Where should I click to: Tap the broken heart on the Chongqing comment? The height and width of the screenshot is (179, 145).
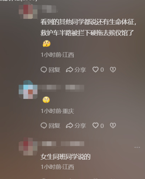click(x=113, y=126)
